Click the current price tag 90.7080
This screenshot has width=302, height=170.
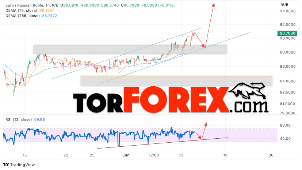(287, 33)
